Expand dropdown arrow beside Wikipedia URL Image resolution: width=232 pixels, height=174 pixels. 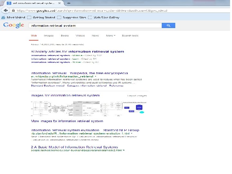click(x=96, y=76)
